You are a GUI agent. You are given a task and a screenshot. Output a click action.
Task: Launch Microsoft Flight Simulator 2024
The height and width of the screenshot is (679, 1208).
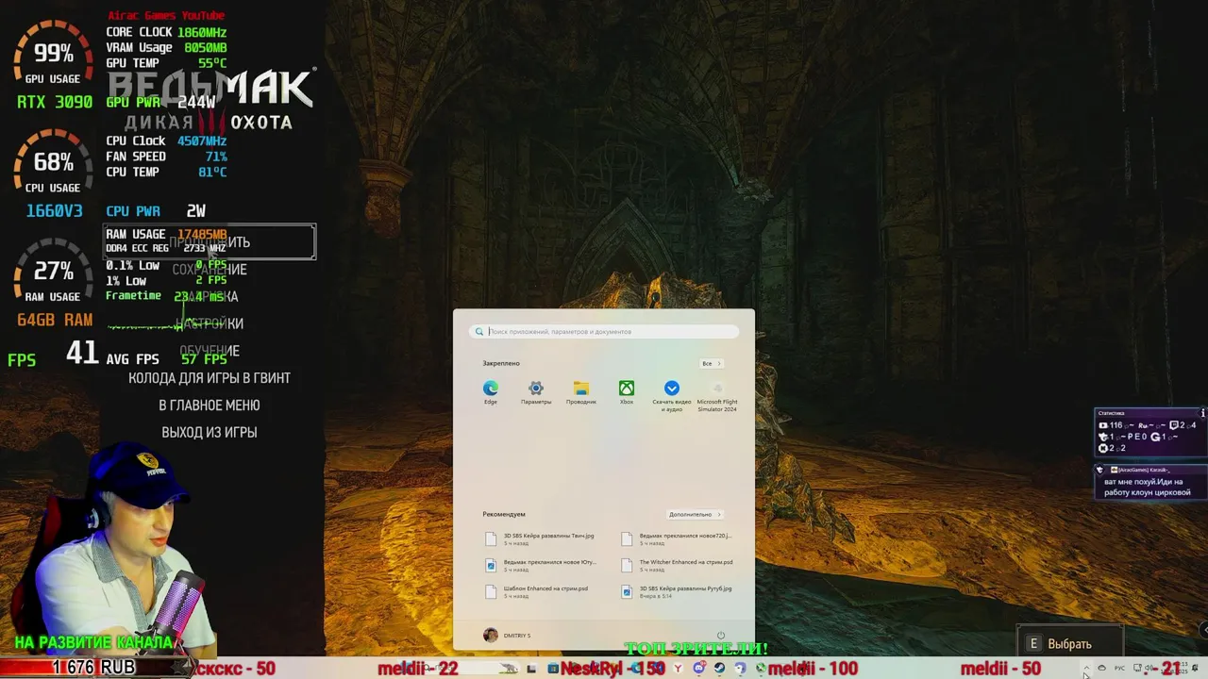pos(717,396)
